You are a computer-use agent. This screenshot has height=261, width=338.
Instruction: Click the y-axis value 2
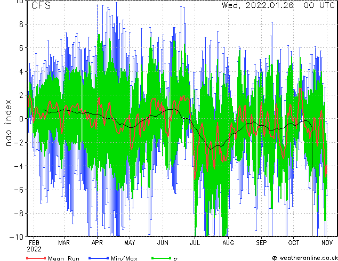[21, 95]
